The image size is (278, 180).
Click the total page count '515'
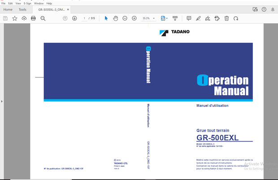click(x=93, y=18)
